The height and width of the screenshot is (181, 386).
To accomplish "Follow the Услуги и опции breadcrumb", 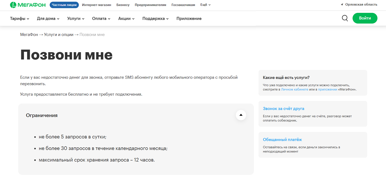I will (x=59, y=34).
